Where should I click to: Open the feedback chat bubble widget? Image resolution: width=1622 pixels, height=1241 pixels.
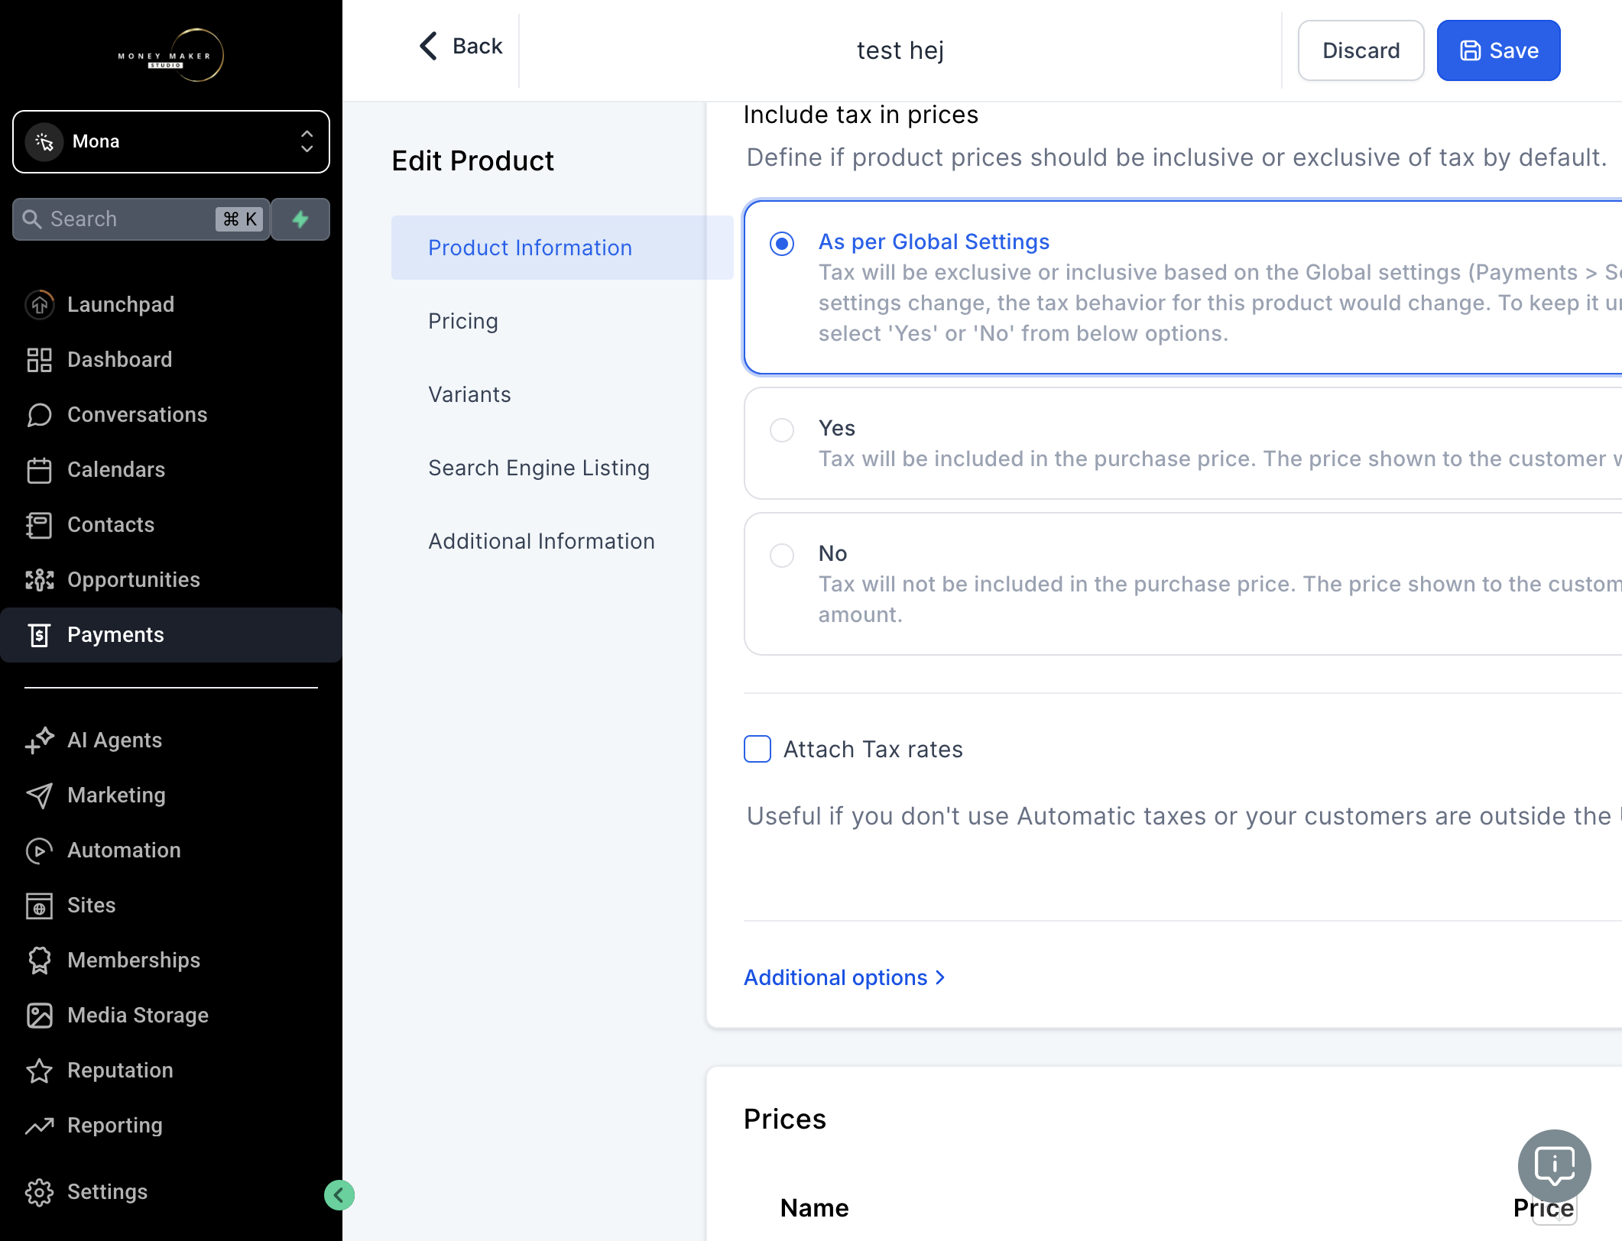point(1554,1166)
